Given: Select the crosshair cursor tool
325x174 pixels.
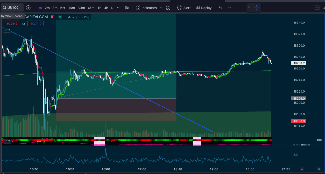Looking at the screenshot, I should click(256, 8).
